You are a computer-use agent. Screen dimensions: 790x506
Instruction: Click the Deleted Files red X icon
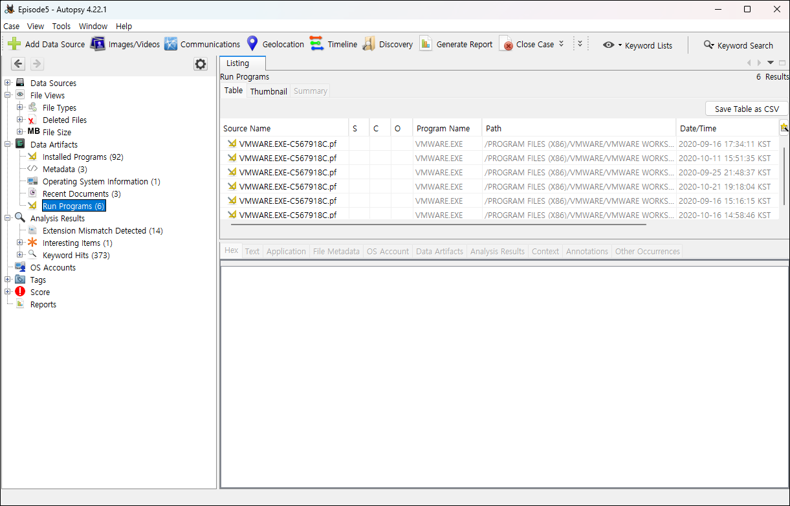pos(32,120)
